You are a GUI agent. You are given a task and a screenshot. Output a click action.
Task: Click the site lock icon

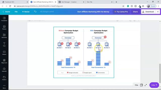pos(15,6)
